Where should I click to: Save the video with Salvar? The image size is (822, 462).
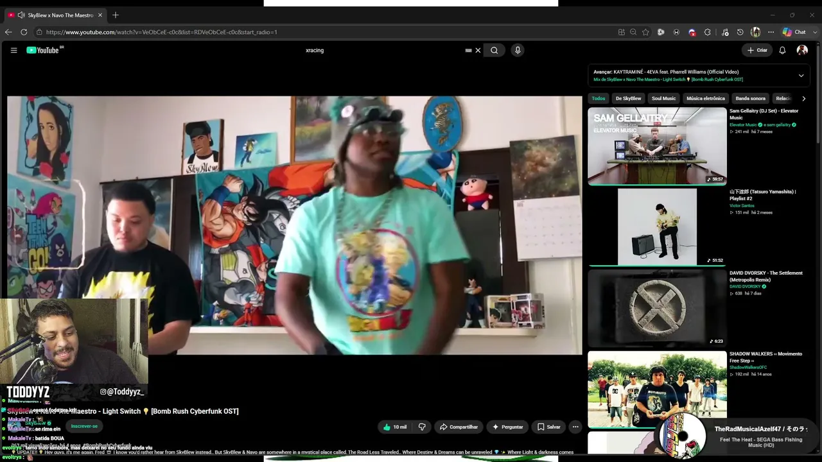549,427
